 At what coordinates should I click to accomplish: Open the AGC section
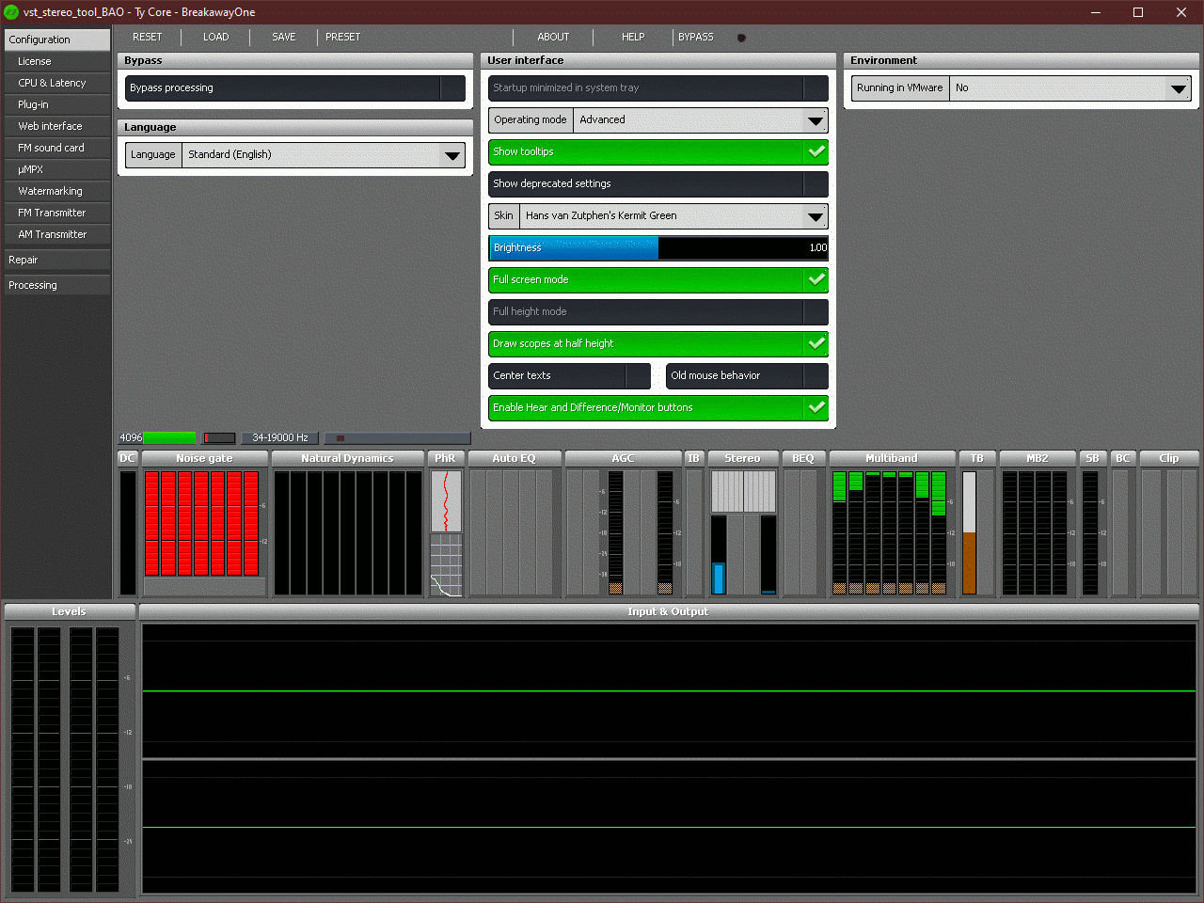coord(623,458)
